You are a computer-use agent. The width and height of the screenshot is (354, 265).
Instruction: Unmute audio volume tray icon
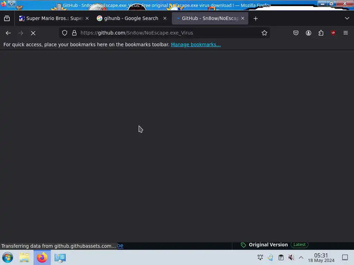click(x=291, y=257)
